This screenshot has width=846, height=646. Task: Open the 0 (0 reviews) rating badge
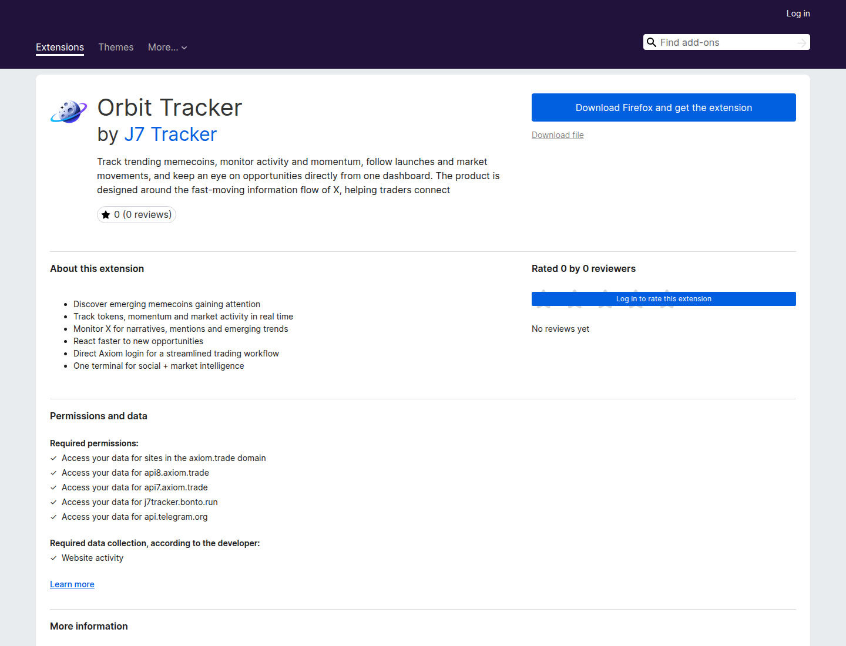(x=136, y=215)
